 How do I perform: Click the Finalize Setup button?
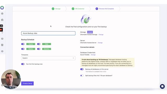[27, 84]
